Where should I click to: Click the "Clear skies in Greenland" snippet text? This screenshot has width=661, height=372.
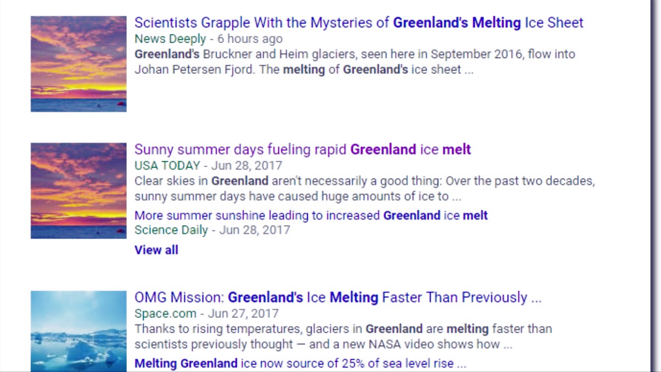click(x=364, y=188)
